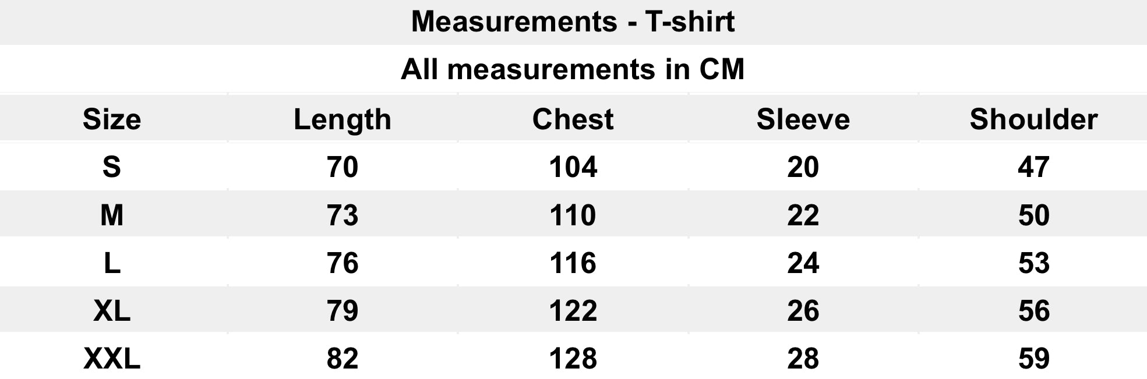Click the Sleeve column header

click(803, 119)
